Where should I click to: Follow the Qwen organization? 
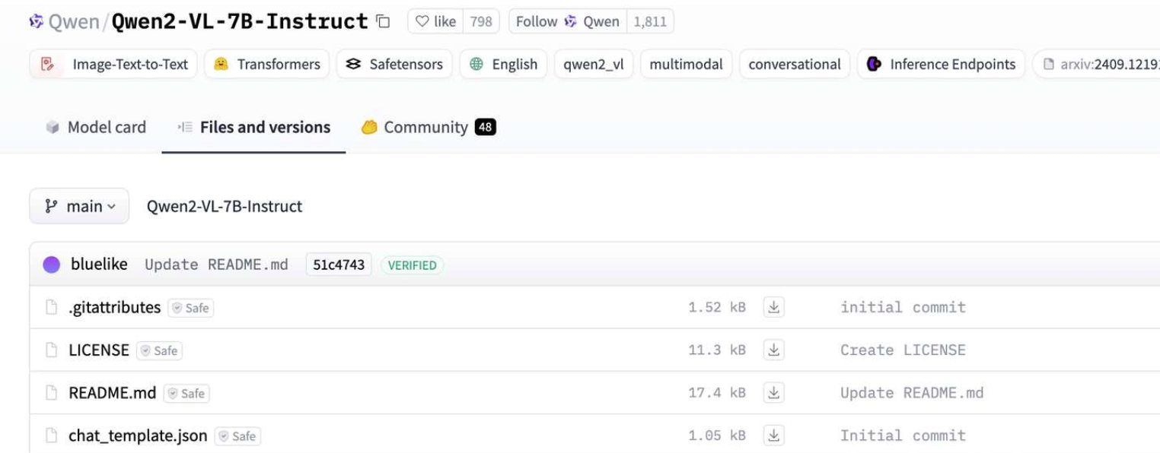pos(567,21)
